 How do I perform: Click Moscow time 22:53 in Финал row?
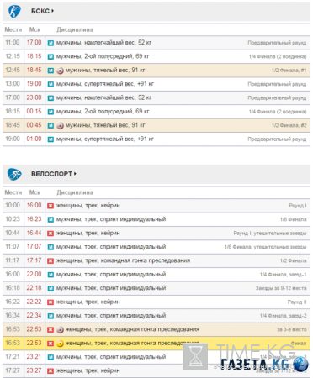coord(34,343)
